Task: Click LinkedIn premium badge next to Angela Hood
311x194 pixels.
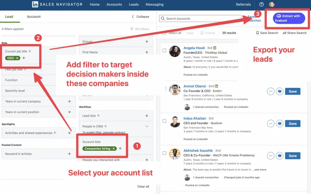Action: point(215,48)
